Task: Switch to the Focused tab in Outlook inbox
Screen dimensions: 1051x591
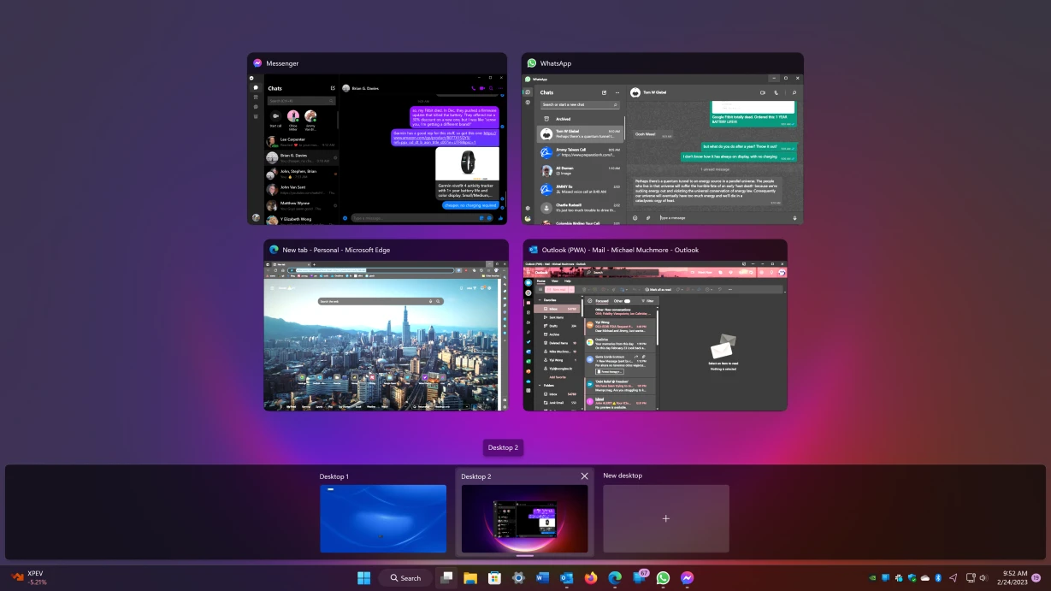Action: (x=602, y=301)
